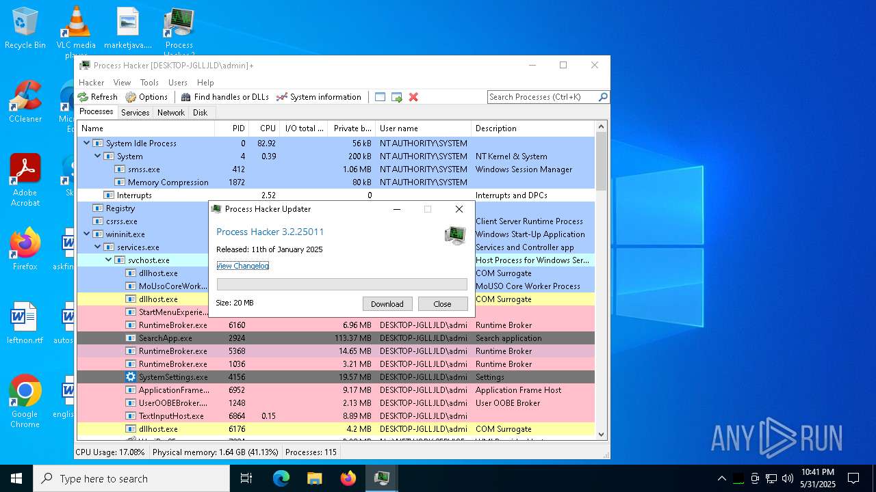Sort by the Description column header

coord(533,128)
